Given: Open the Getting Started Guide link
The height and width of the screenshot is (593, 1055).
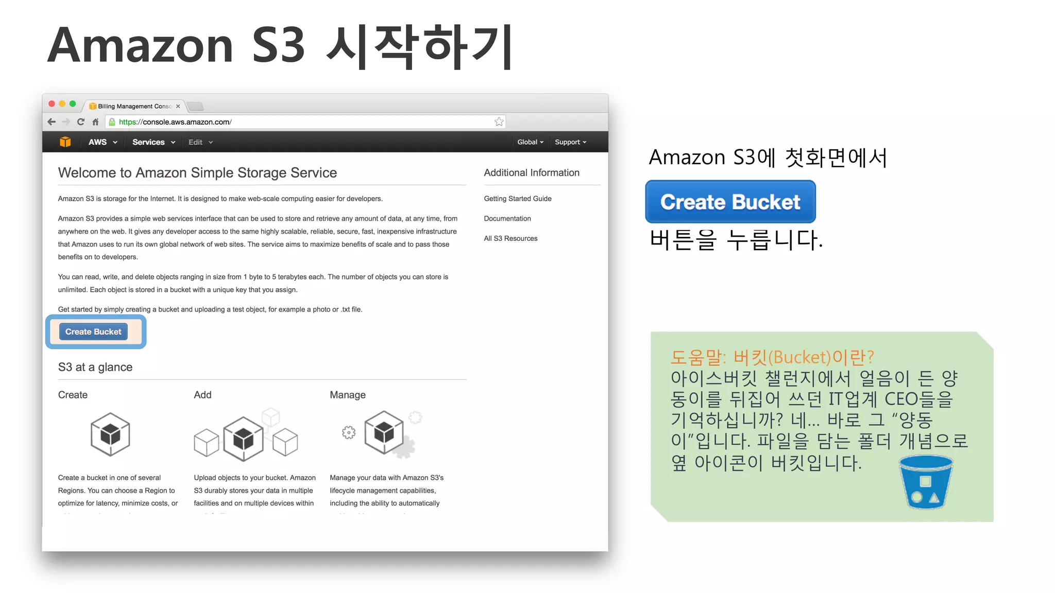Looking at the screenshot, I should (x=518, y=199).
